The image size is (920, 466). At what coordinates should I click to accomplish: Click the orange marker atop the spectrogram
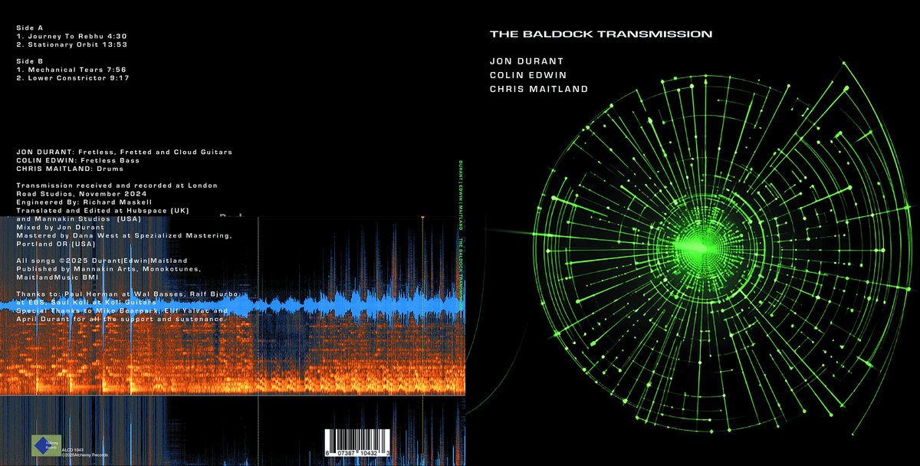[422, 218]
